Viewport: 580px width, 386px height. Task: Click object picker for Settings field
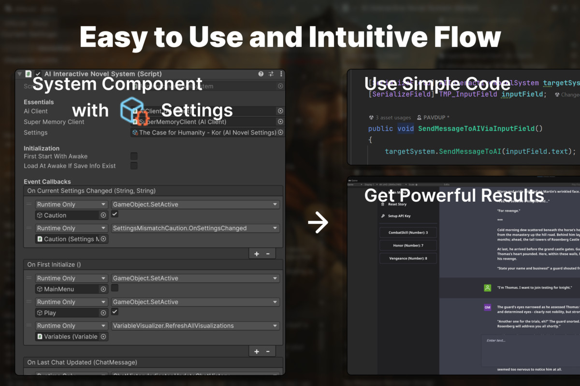coord(280,132)
